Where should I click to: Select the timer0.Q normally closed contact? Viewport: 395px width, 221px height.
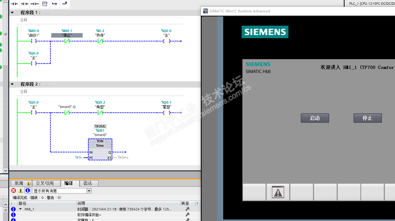tap(67, 113)
